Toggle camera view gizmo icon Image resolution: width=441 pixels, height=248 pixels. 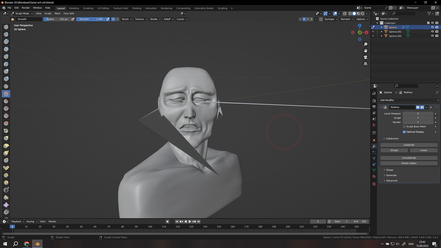click(x=366, y=57)
